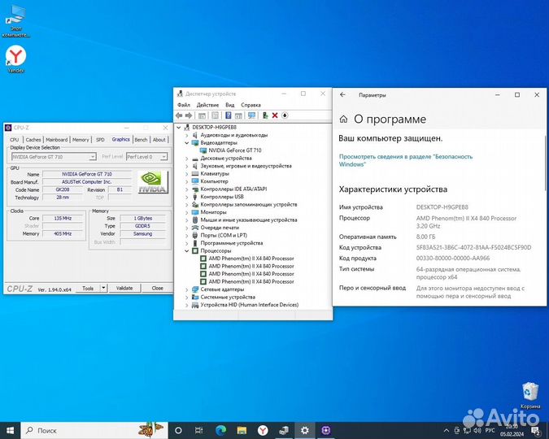
Task: Click the red X uninstall device icon
Action: 275,115
